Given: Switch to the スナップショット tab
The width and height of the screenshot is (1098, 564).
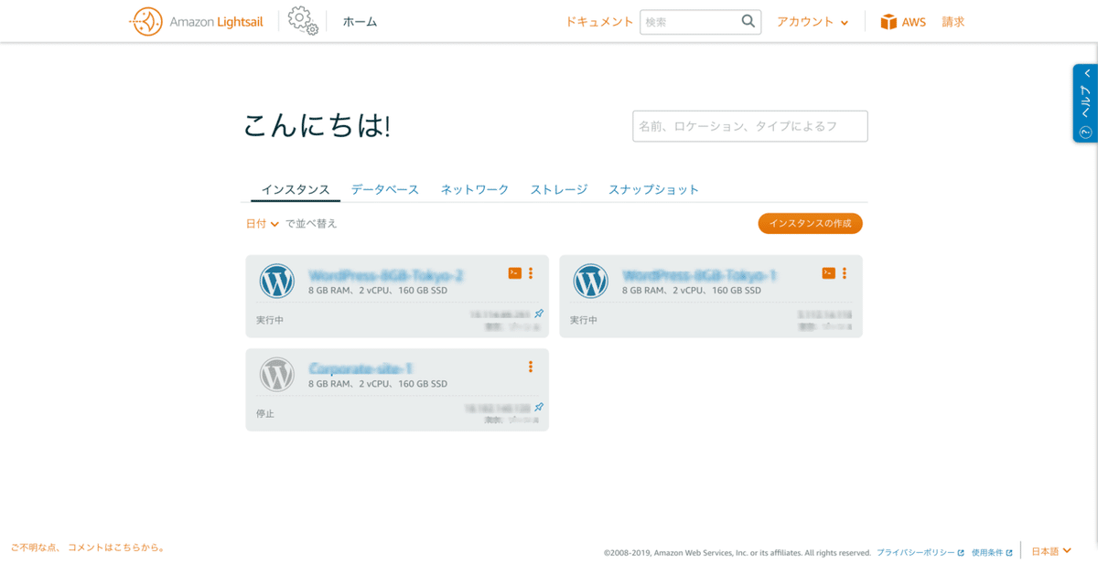Looking at the screenshot, I should [654, 190].
